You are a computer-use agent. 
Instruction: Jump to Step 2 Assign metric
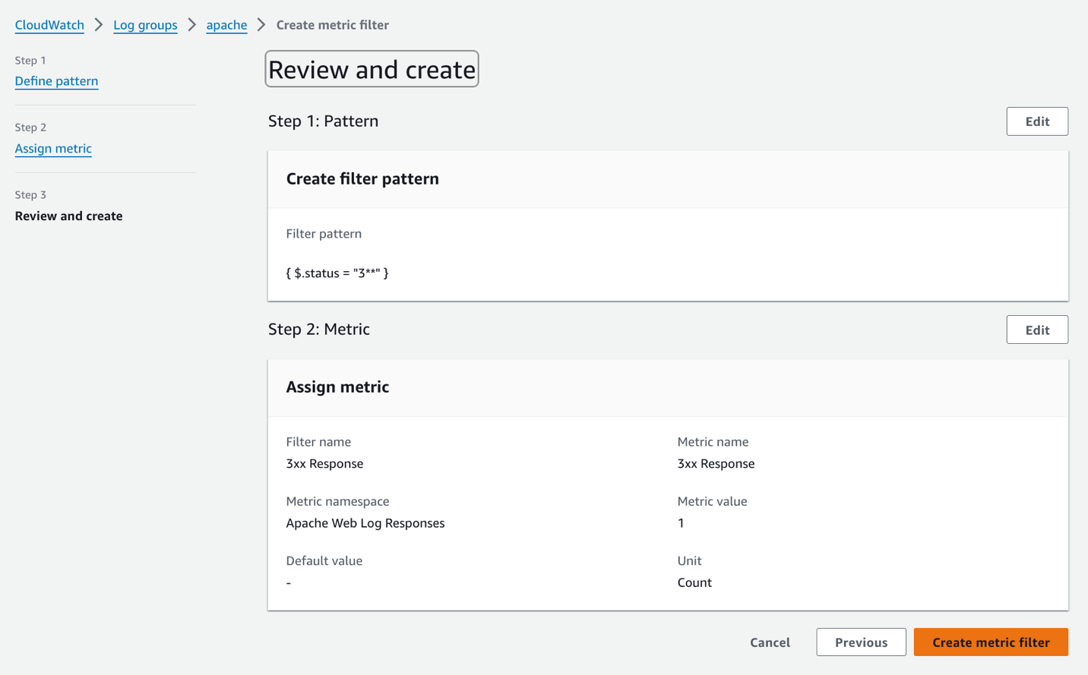[x=53, y=149]
